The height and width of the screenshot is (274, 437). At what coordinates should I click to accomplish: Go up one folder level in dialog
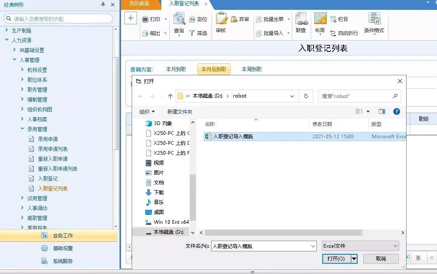170,96
